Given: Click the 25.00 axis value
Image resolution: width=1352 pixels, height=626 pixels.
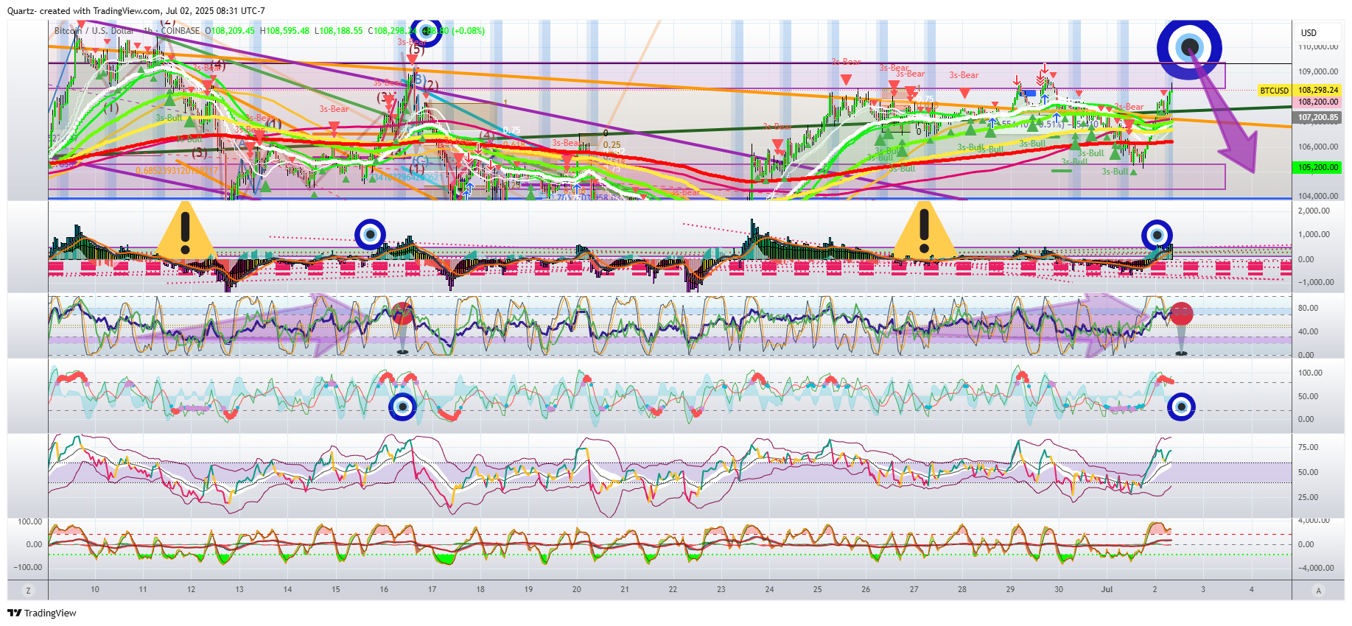Looking at the screenshot, I should tap(1308, 497).
